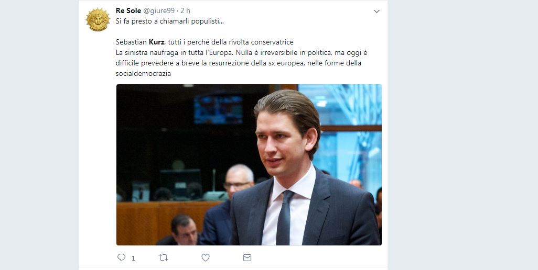
Task: Click the bold word Kurz in the tweet
Action: [157, 42]
